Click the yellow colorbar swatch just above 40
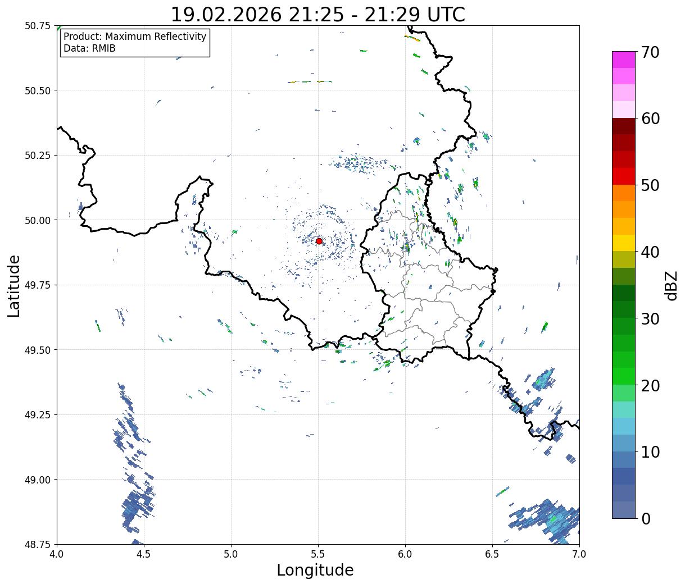This screenshot has height=584, width=685. 624,243
